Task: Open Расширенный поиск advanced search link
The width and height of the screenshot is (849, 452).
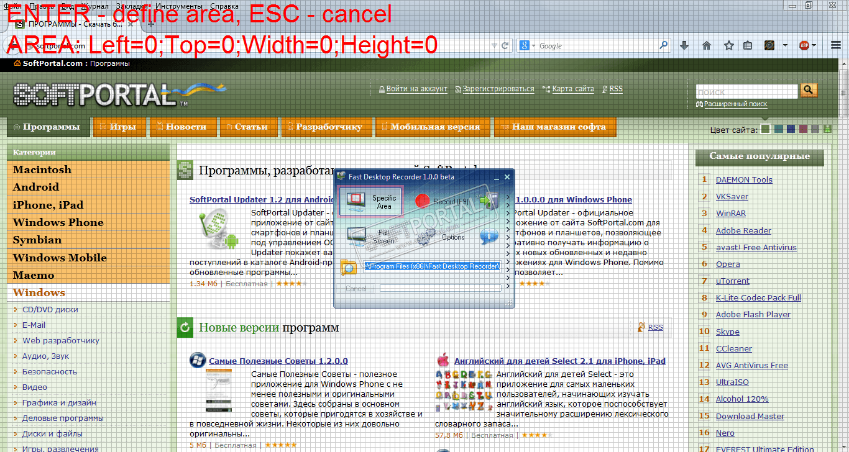Action: (735, 104)
